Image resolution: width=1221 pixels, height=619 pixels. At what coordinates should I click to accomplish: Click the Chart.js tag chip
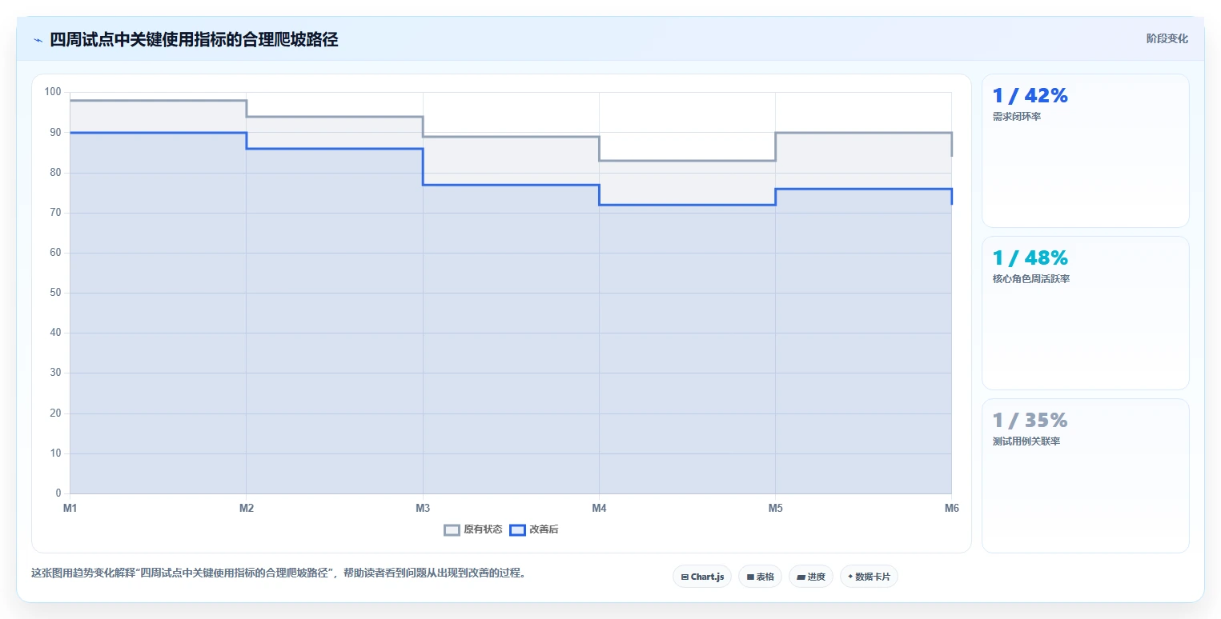[702, 577]
